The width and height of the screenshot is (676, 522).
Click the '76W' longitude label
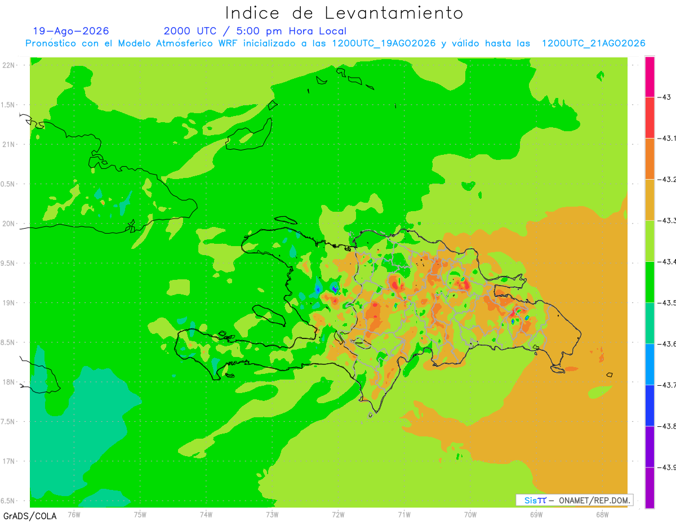click(74, 514)
